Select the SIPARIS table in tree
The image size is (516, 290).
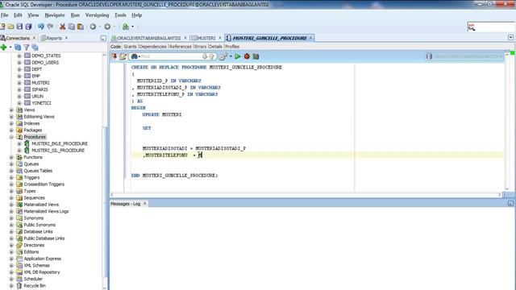click(40, 89)
